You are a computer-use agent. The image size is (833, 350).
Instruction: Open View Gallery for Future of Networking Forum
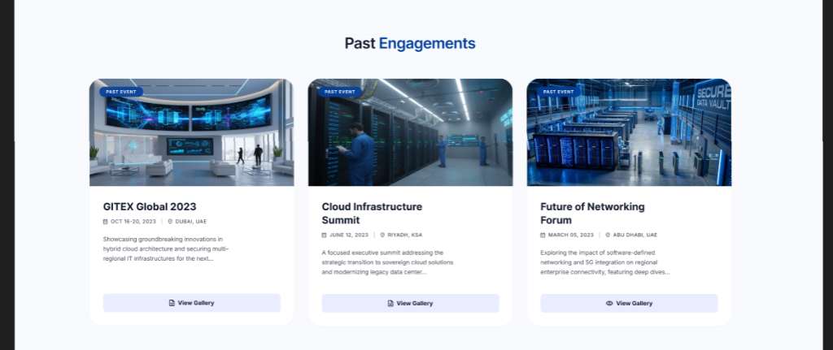629,304
